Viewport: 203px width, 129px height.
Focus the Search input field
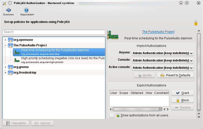pyautogui.click(x=54, y=32)
